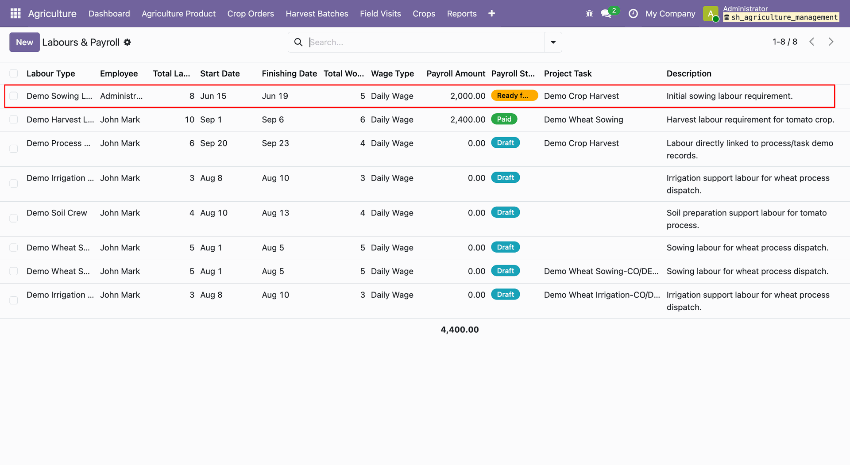Go to previous page arrow
The width and height of the screenshot is (850, 465).
click(812, 42)
